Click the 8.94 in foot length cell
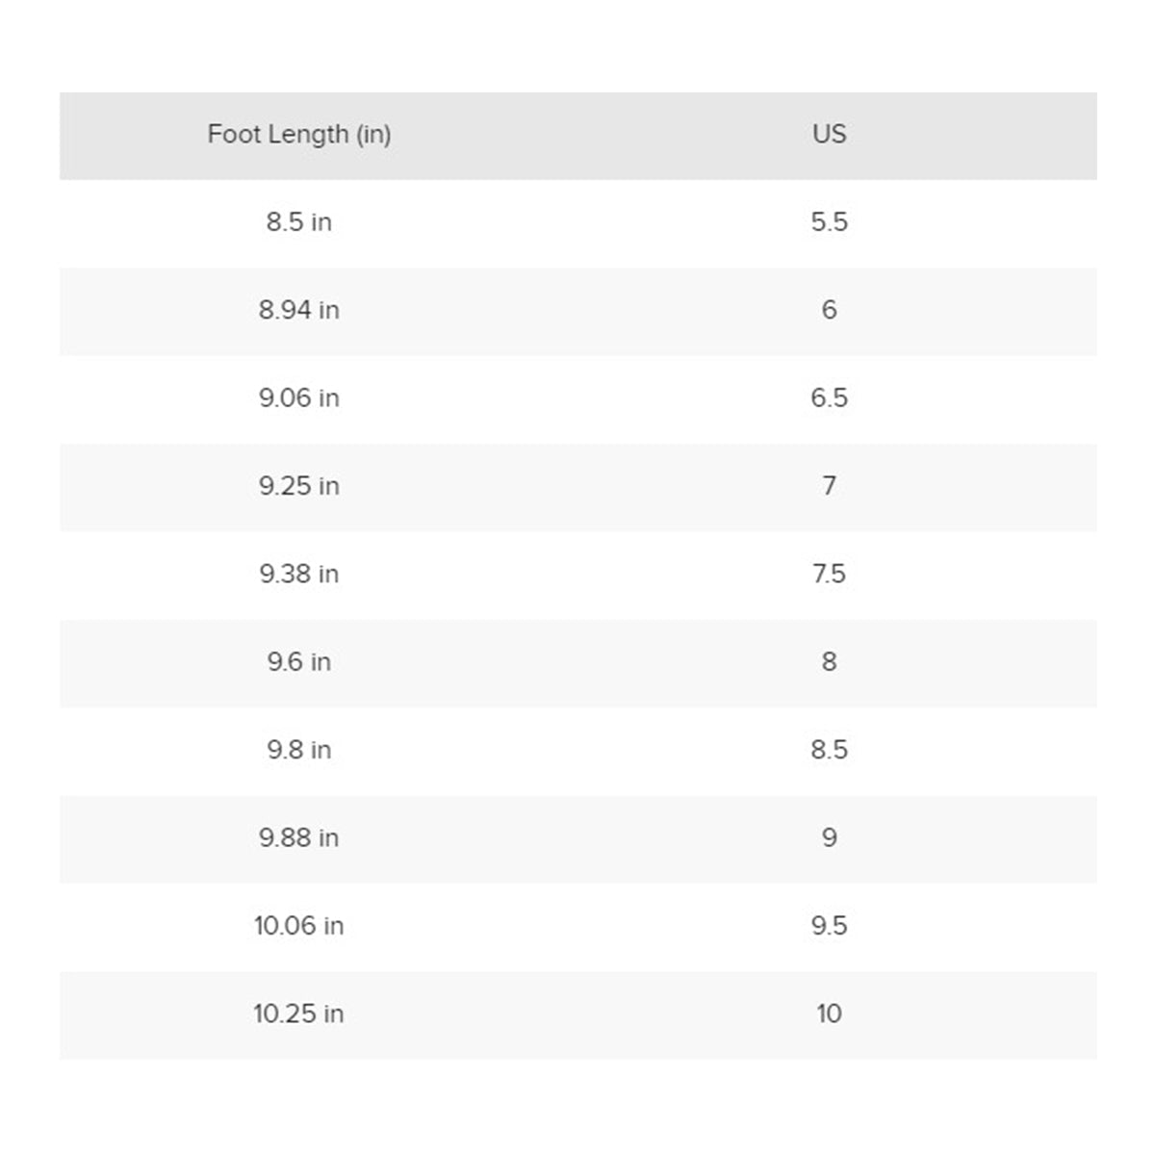1155x1155 pixels. point(299,310)
